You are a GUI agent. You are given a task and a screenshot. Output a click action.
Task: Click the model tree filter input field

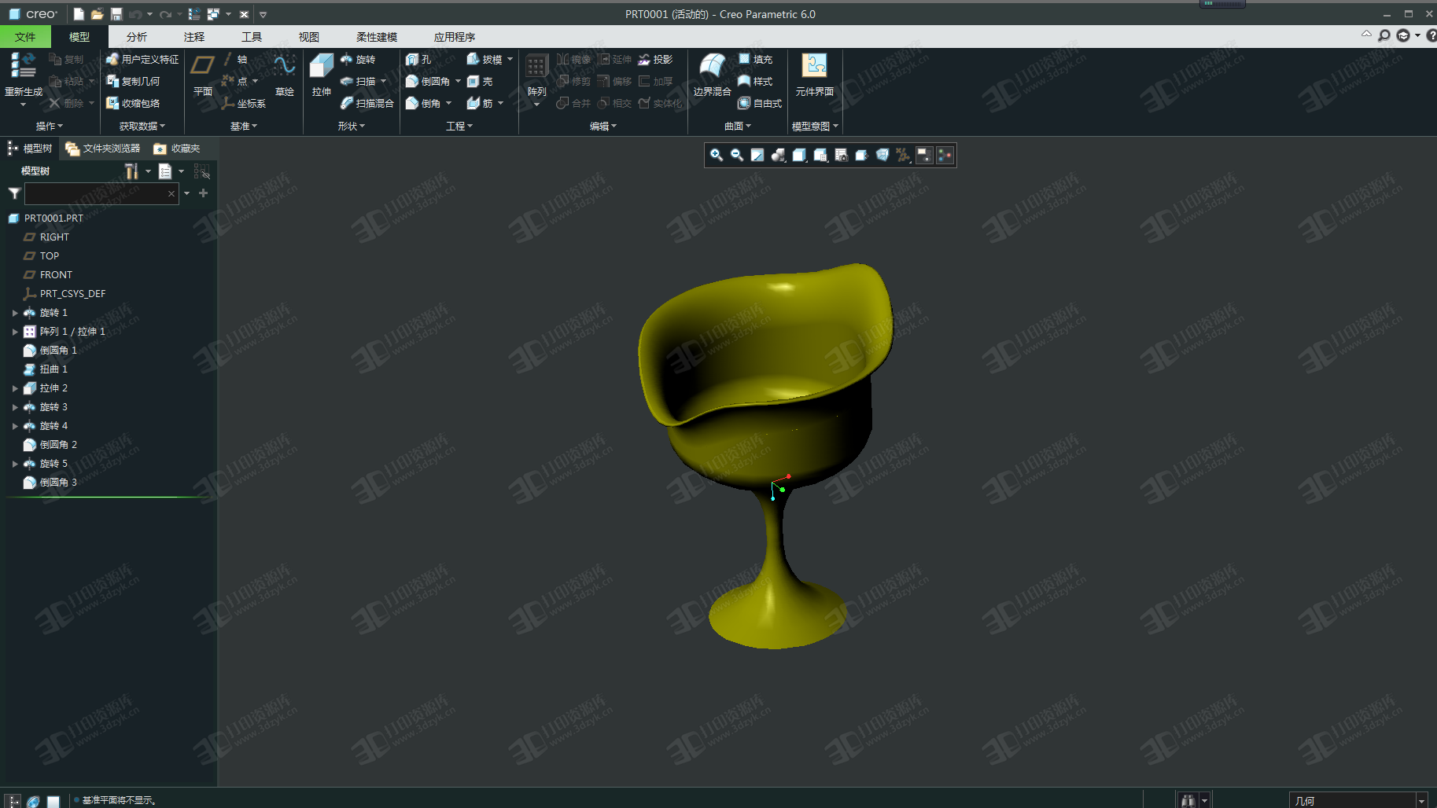pyautogui.click(x=101, y=193)
